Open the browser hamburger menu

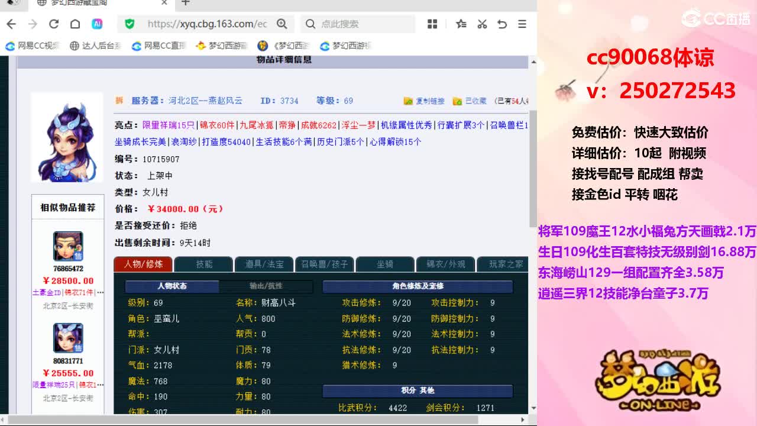point(522,24)
